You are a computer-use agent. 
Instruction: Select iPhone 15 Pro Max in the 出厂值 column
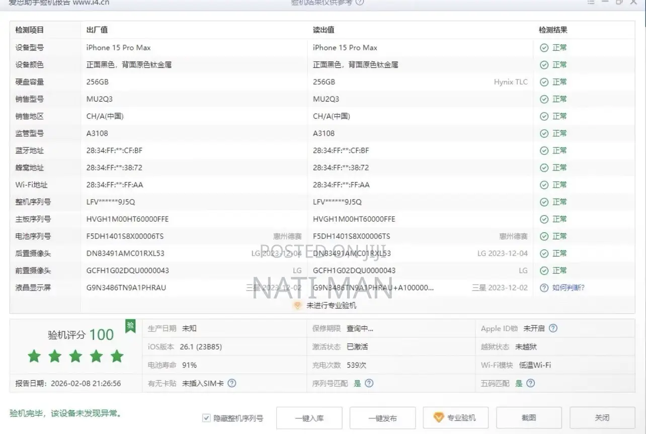(119, 48)
